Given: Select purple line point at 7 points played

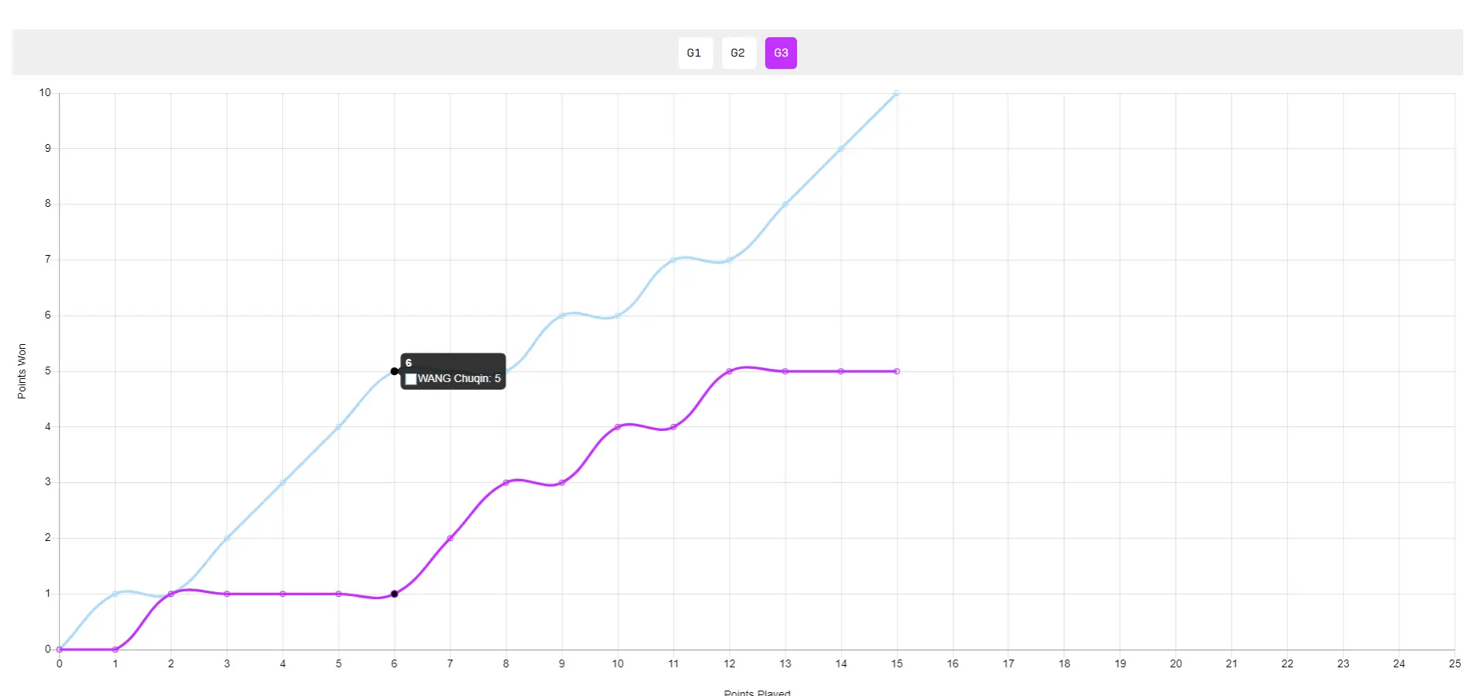Looking at the screenshot, I should tap(450, 538).
